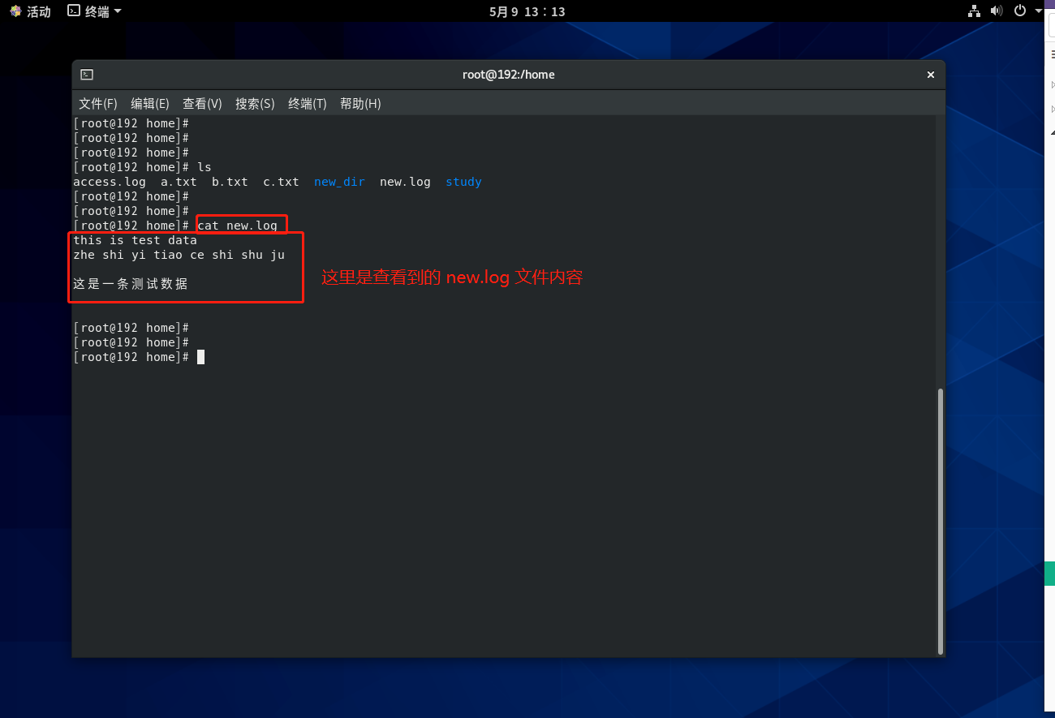Image resolution: width=1055 pixels, height=718 pixels.
Task: Click the power icon in top panel
Action: [1021, 11]
